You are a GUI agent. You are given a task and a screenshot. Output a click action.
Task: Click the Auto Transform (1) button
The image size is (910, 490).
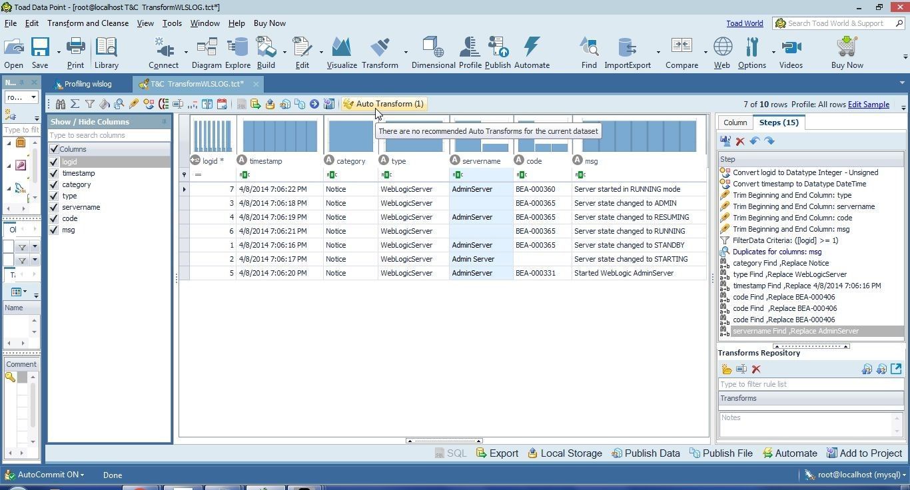[x=384, y=104]
